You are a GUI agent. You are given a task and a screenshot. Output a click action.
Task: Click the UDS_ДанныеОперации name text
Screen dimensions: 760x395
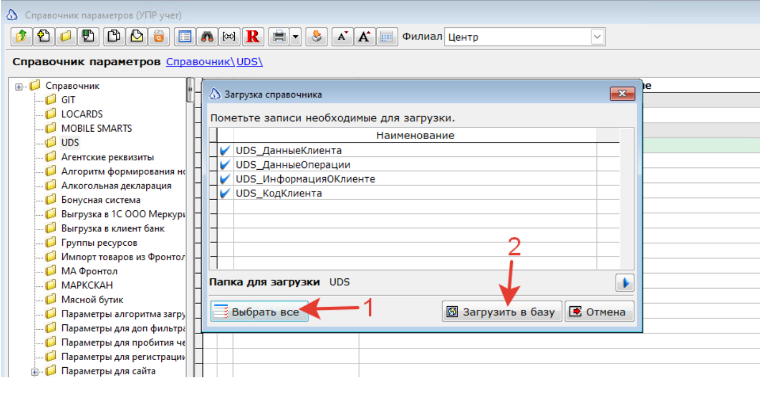coord(293,165)
